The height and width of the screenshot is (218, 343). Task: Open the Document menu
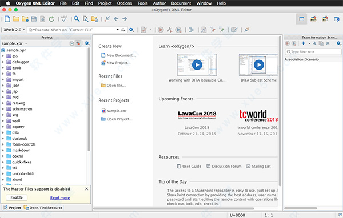coord(181,3)
